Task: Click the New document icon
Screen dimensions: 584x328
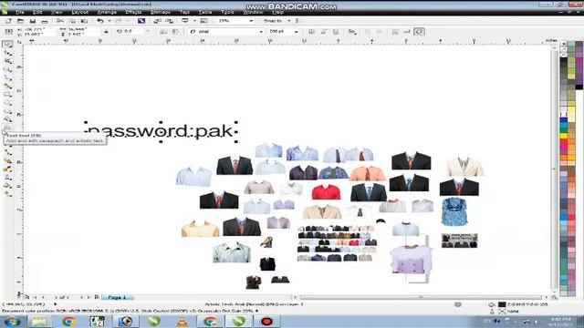Action: tap(8, 21)
